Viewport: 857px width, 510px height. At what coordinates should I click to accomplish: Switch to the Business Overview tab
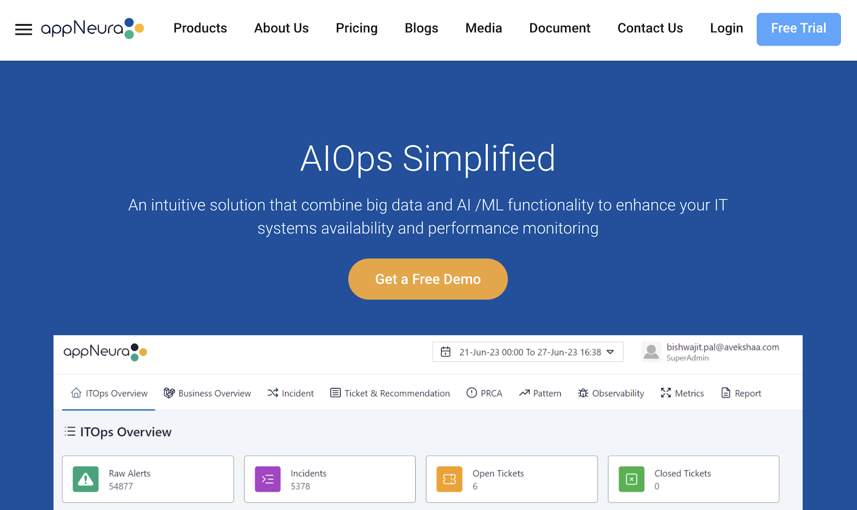[207, 393]
